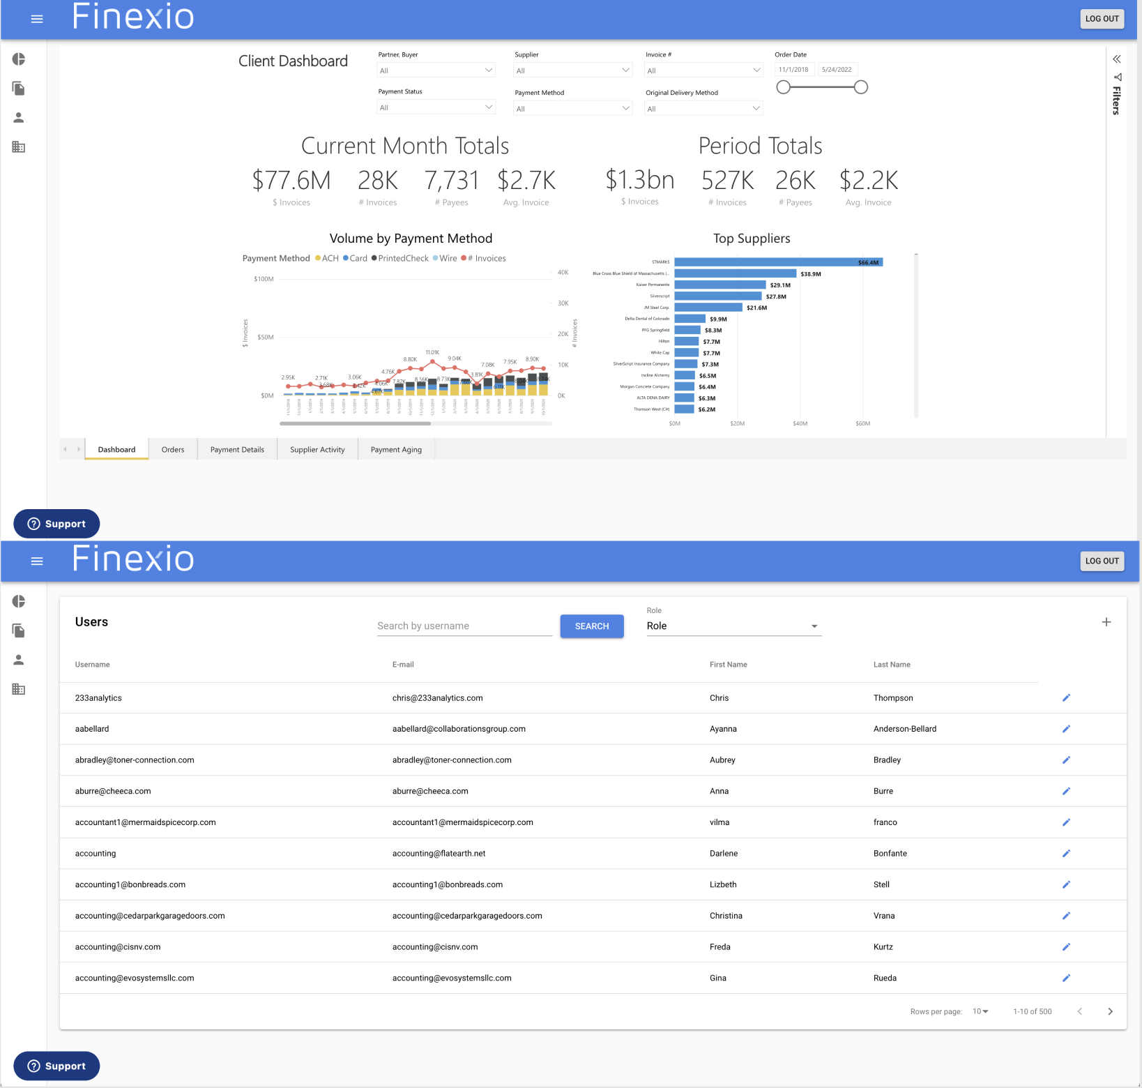Go to next page of users
The width and height of the screenshot is (1142, 1088).
click(x=1111, y=1011)
